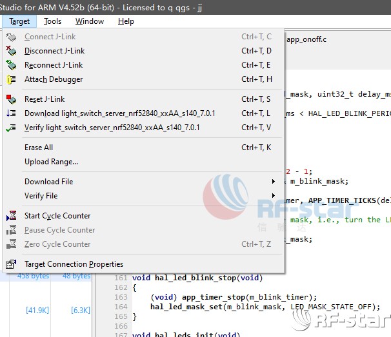Open the Window menu
391x337 pixels.
click(x=90, y=21)
